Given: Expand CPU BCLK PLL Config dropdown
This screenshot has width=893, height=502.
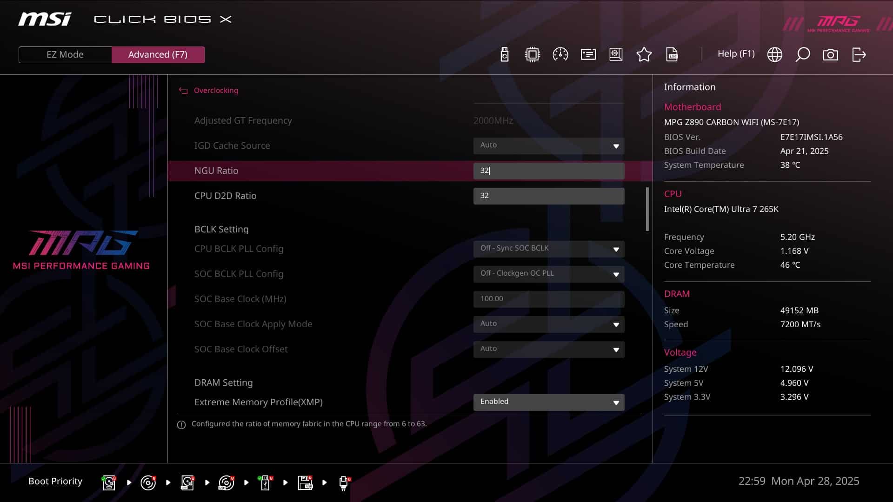Looking at the screenshot, I should (549, 249).
